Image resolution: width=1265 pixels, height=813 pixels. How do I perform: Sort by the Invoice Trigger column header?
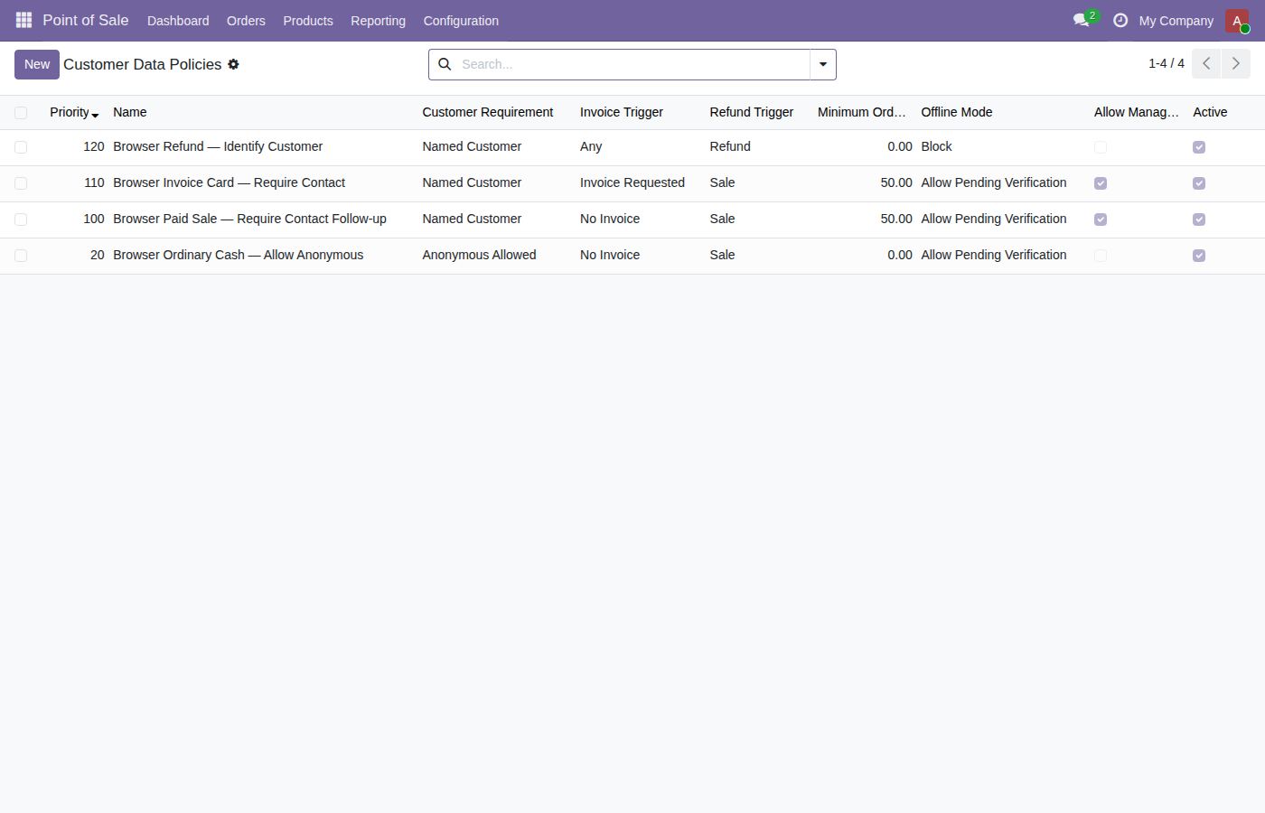[622, 112]
